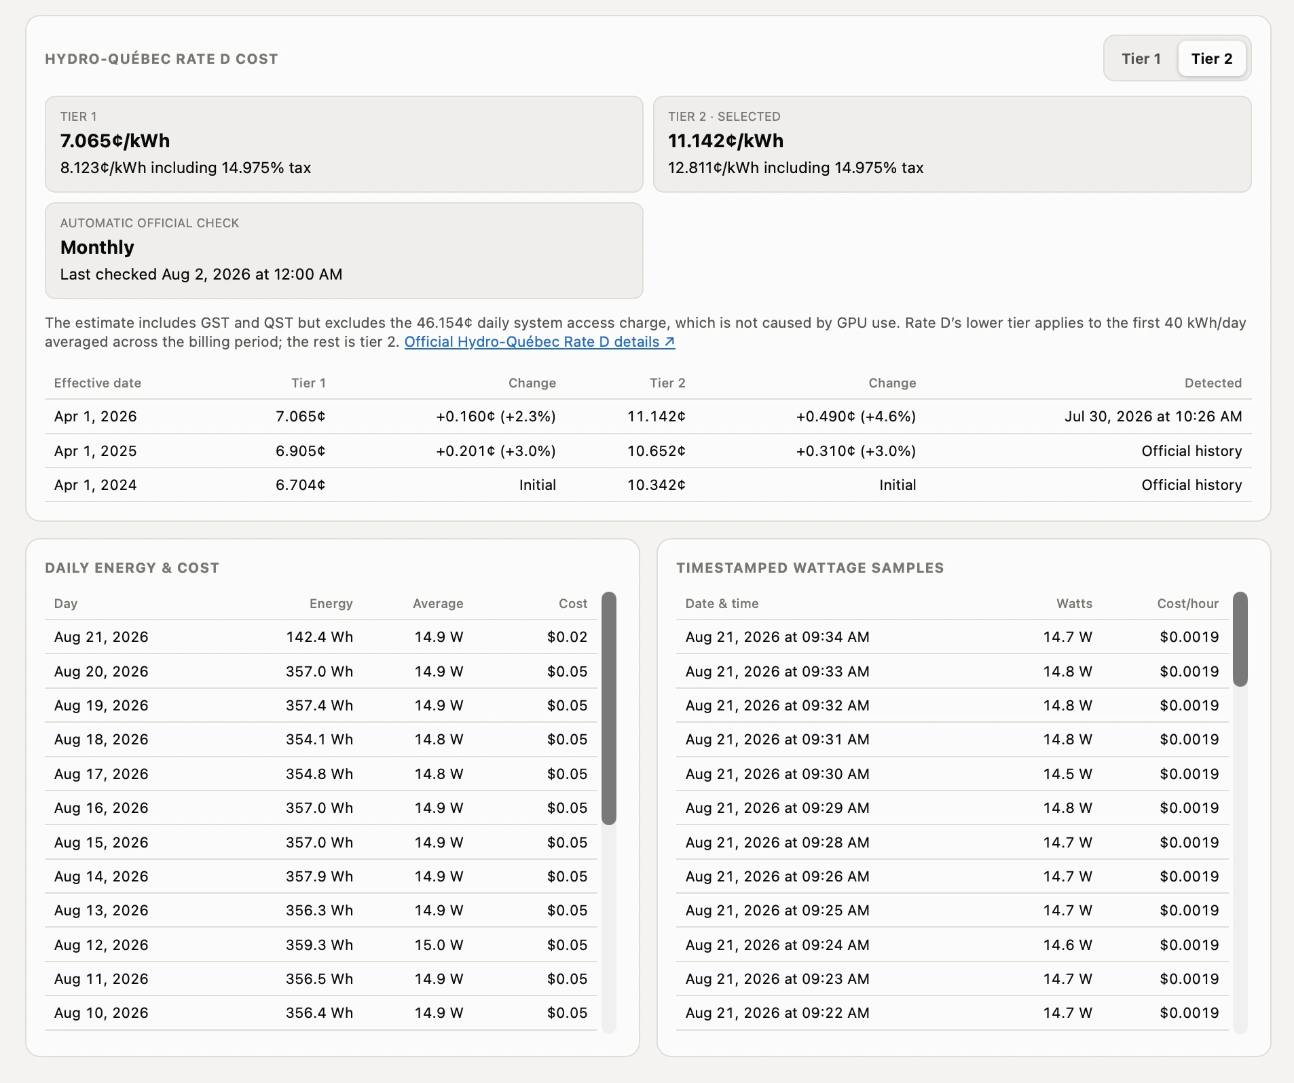Select the Aug 21, 2026 daily row

pos(321,637)
